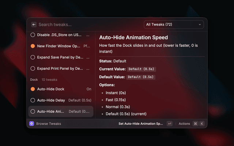Image resolution: width=234 pixels, height=146 pixels.
Task: Click the Search tweaks input field
Action: pos(88,24)
